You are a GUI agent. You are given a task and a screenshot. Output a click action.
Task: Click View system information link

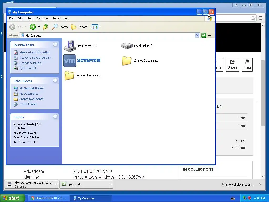tap(35, 52)
